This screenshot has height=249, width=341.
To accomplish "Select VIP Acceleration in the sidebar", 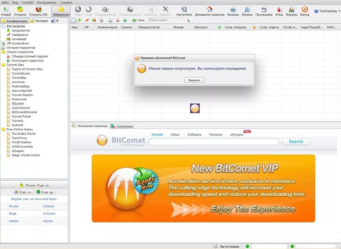I will click(x=18, y=43).
